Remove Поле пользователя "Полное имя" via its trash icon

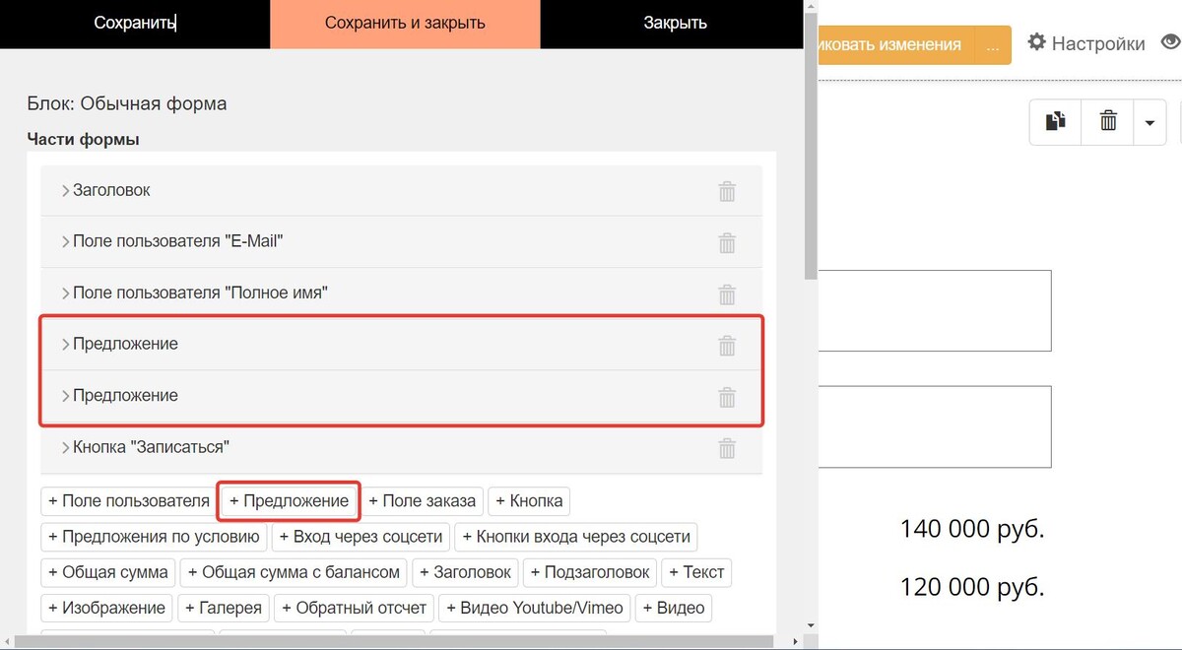pyautogui.click(x=727, y=293)
